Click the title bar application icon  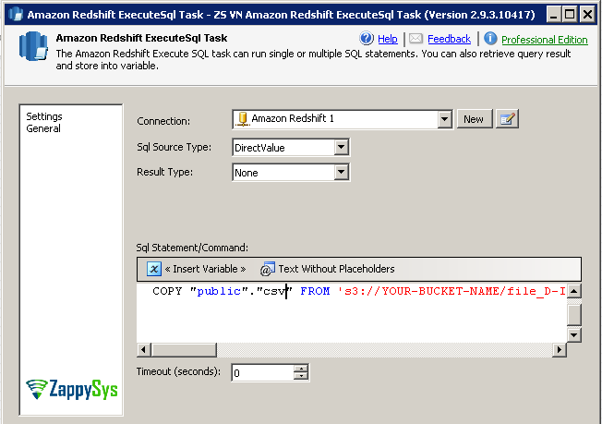pyautogui.click(x=16, y=15)
